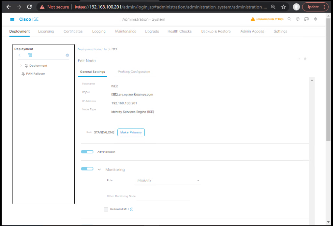
Task: Open the Admin Access tab
Action: click(252, 32)
